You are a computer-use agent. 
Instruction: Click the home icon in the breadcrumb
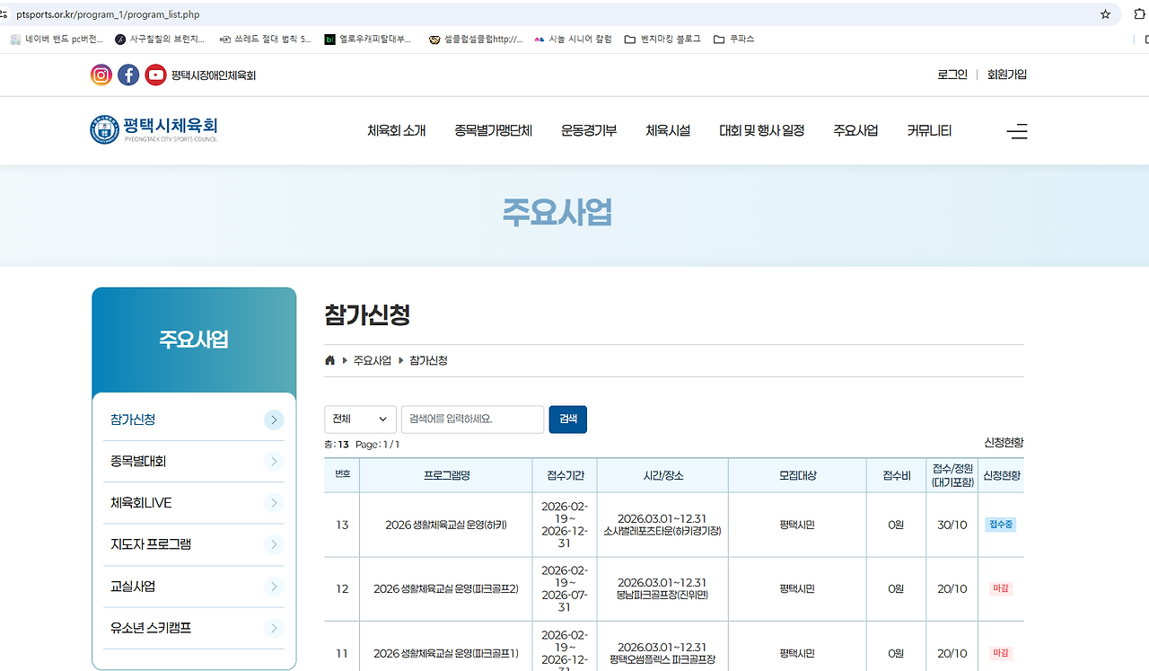pos(329,360)
